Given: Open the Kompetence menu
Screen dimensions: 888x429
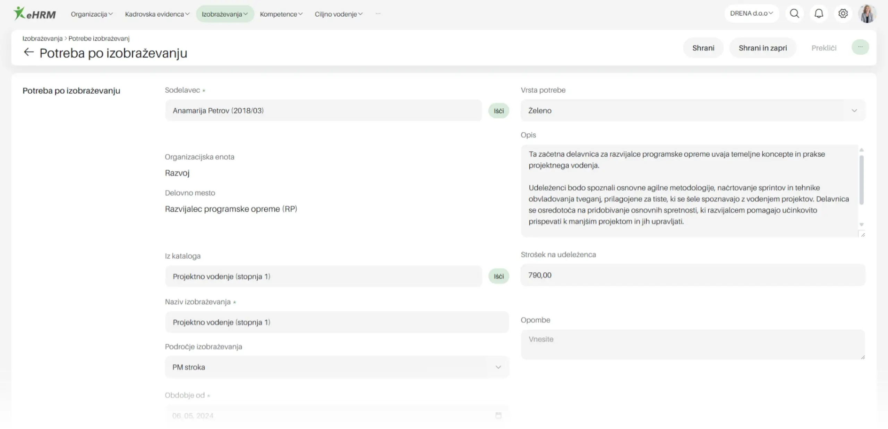Looking at the screenshot, I should 281,14.
